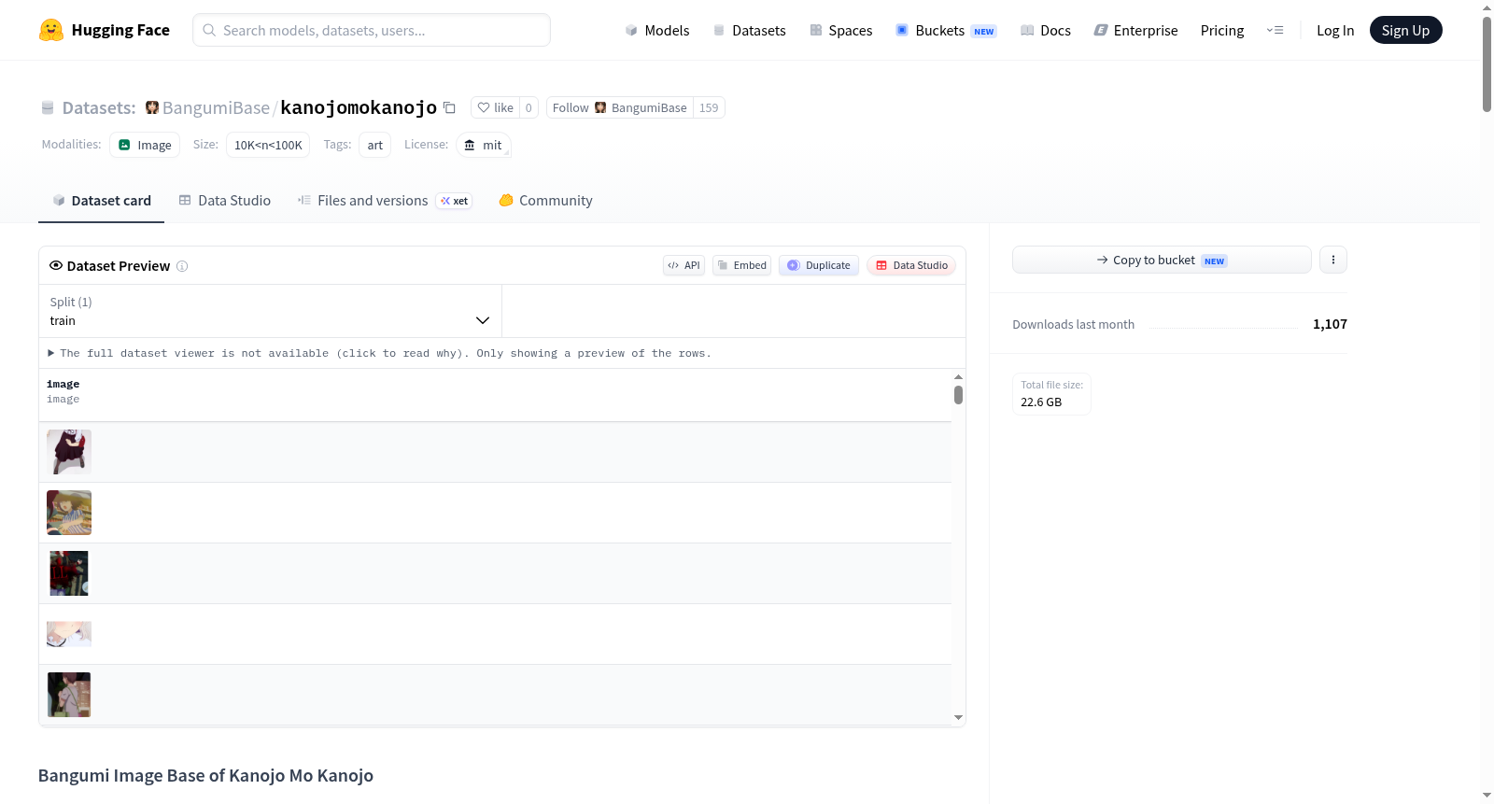Open Buckets from the navbar
Viewport: 1494px width, 804px height.
pyautogui.click(x=946, y=30)
